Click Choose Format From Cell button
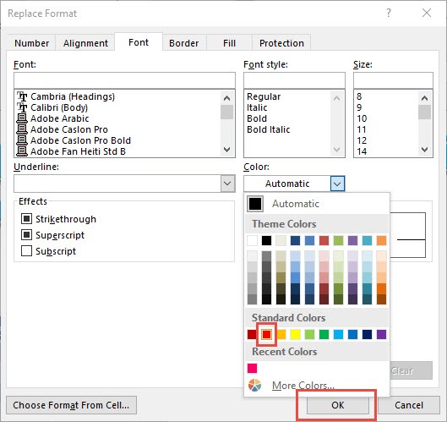Viewport: 447px width, 422px height. click(71, 405)
